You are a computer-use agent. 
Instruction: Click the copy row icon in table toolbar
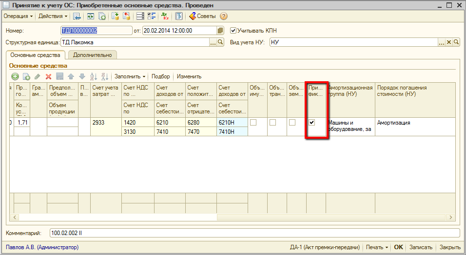[x=26, y=76]
